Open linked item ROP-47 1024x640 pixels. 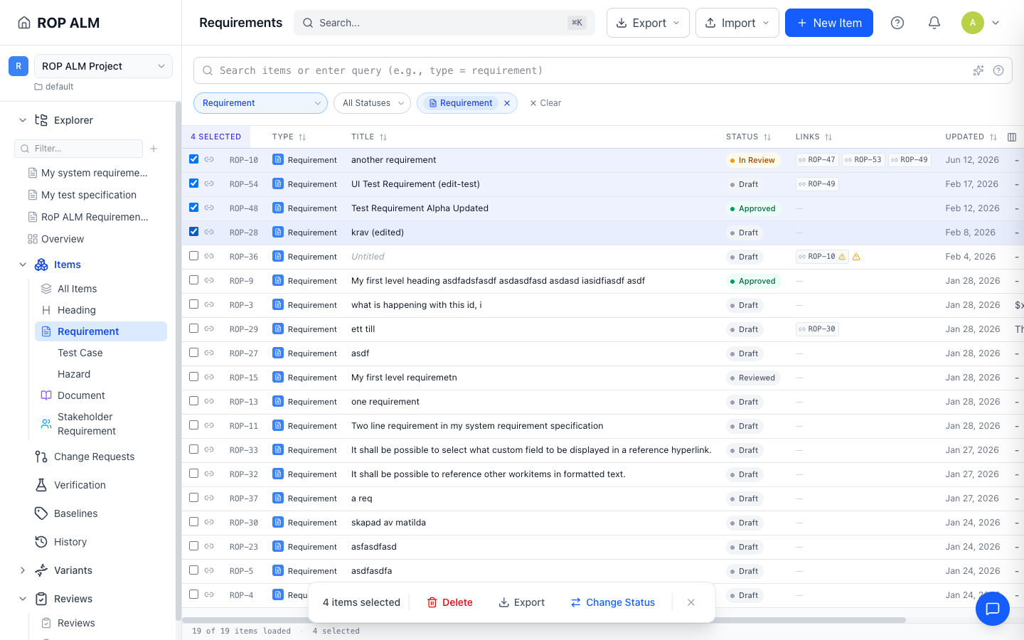[817, 160]
